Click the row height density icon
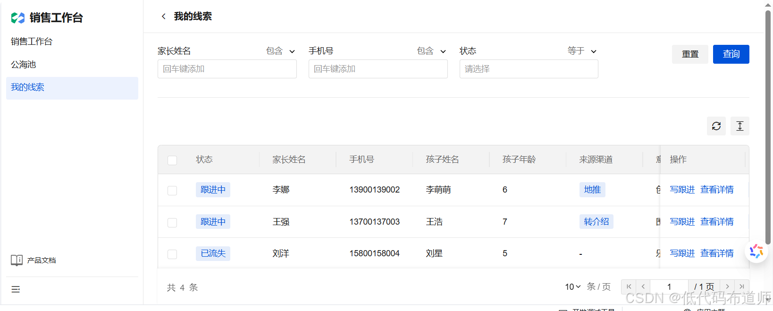This screenshot has height=311, width=773. pyautogui.click(x=740, y=126)
